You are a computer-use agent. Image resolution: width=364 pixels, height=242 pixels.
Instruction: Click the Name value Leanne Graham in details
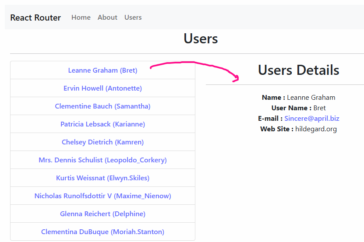click(x=311, y=98)
